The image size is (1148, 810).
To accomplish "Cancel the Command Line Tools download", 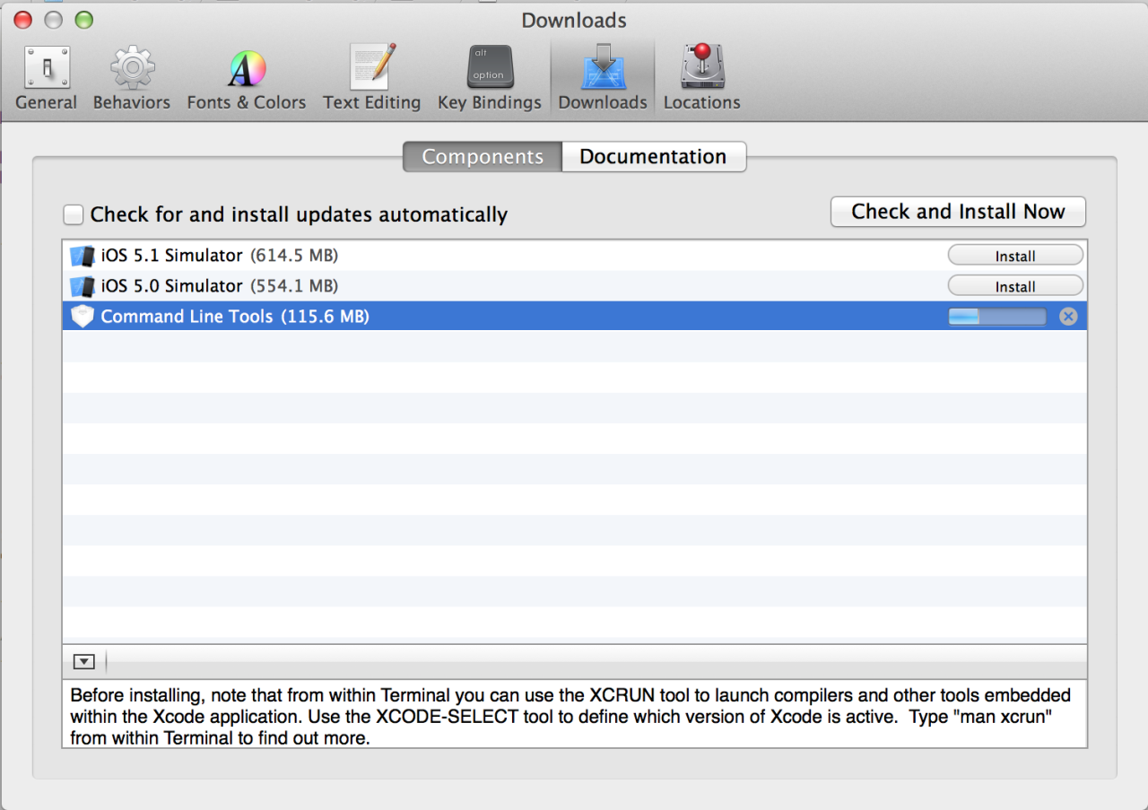I will pyautogui.click(x=1068, y=317).
